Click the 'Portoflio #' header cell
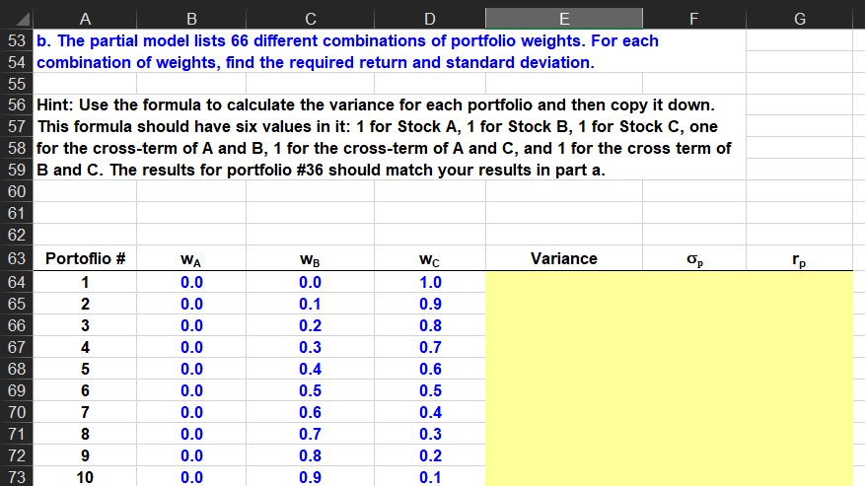 pyautogui.click(x=85, y=258)
